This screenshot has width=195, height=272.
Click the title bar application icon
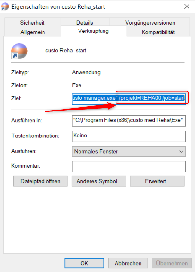(5, 6)
